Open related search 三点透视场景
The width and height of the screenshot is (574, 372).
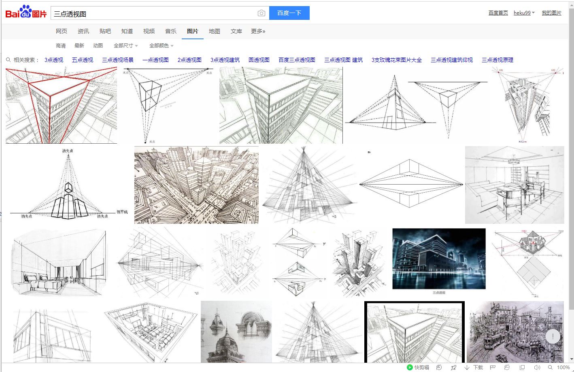[x=117, y=60]
